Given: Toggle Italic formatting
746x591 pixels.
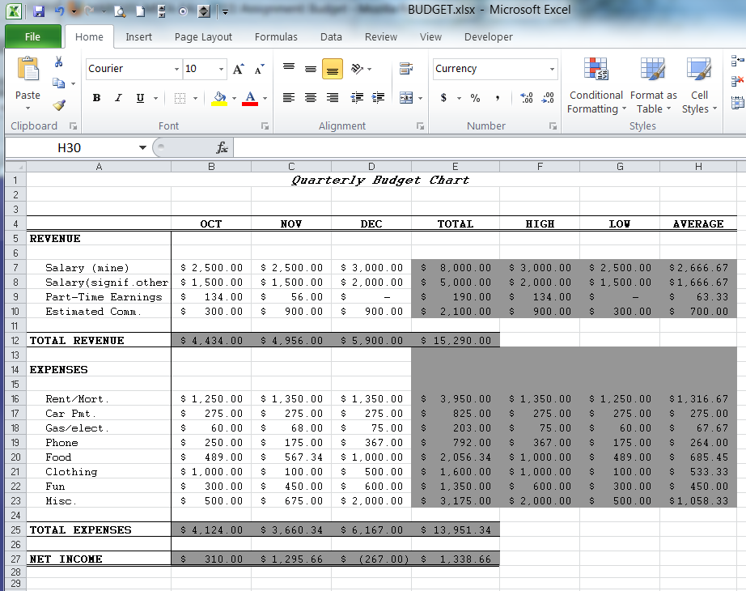Looking at the screenshot, I should pyautogui.click(x=118, y=98).
